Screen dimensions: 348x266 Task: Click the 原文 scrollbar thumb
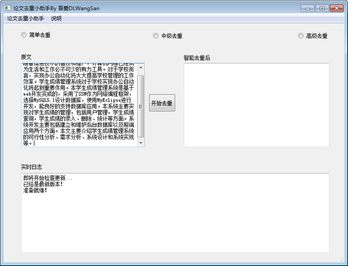[x=140, y=105]
